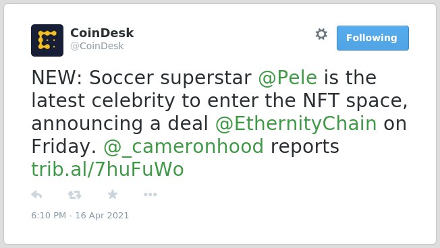Click the CoinDesk profile avatar
Viewport: 440px width, 248px height.
pyautogui.click(x=47, y=40)
